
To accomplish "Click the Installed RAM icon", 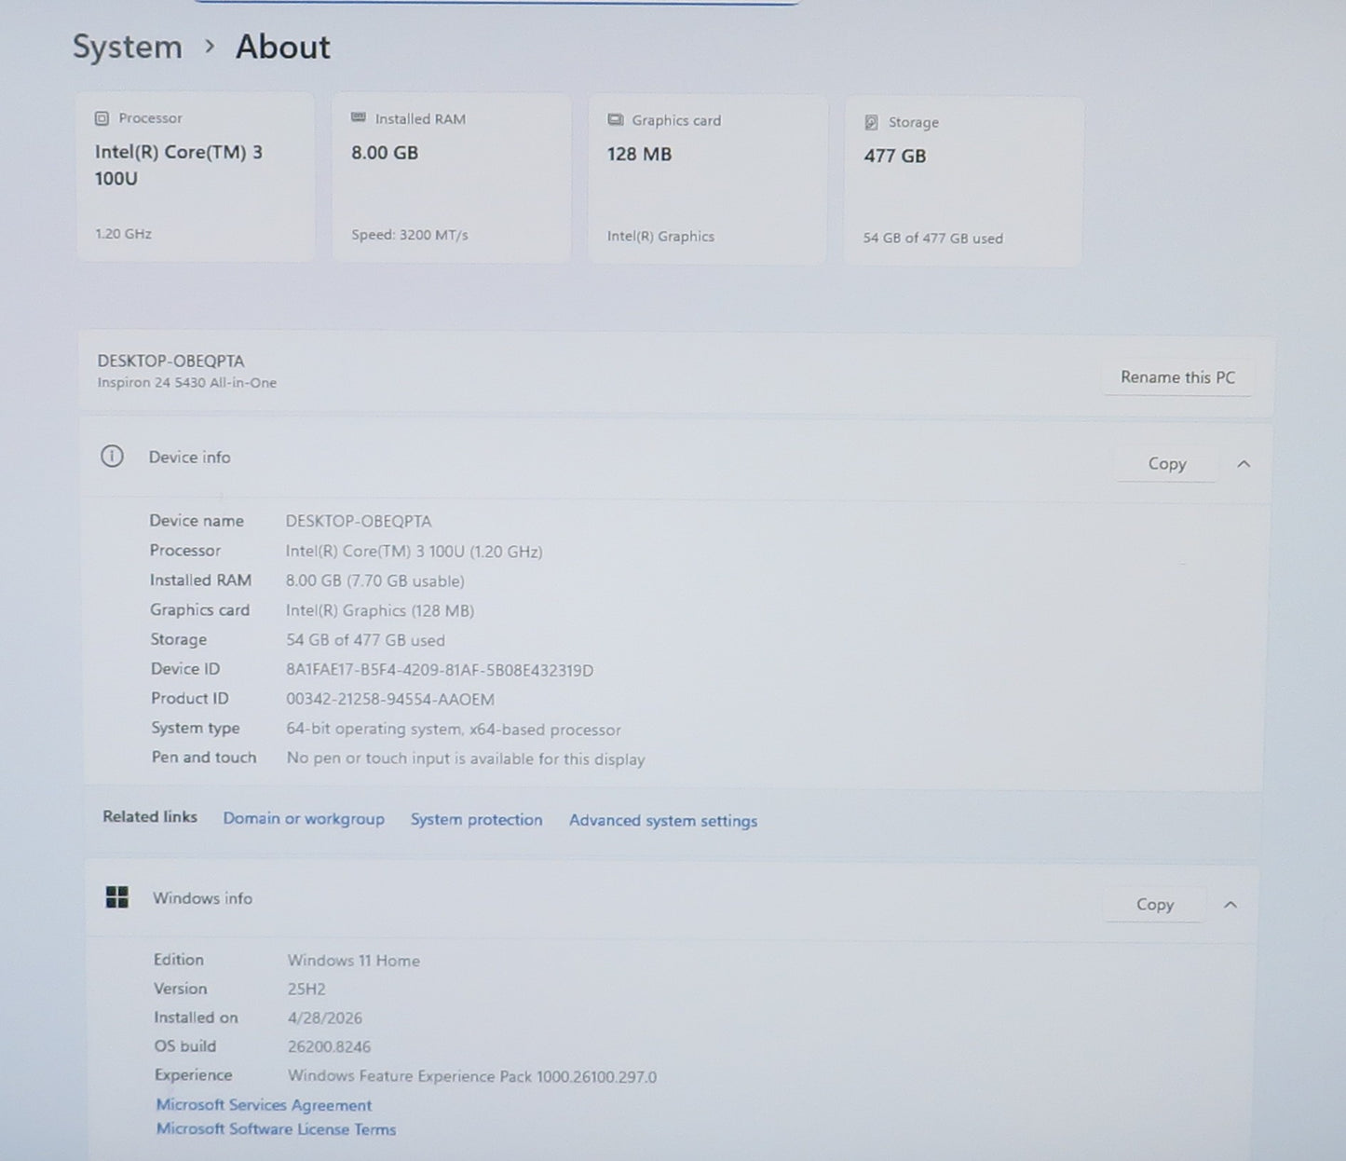I will click(359, 118).
